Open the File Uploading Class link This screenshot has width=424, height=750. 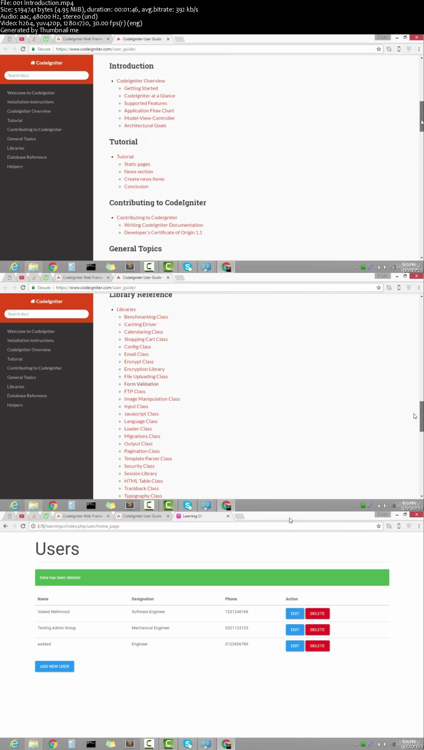[146, 376]
